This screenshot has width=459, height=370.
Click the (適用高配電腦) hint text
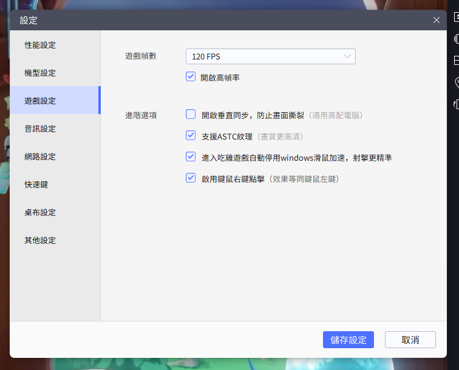336,115
